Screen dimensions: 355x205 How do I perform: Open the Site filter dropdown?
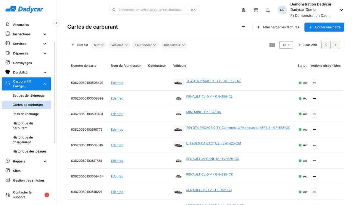99,45
